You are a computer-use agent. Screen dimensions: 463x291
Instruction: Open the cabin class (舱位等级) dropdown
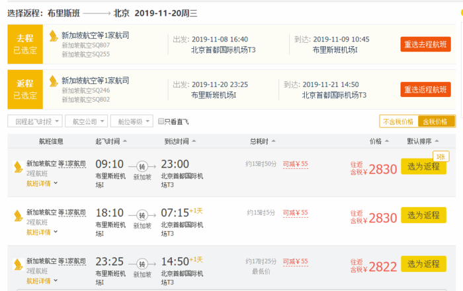tap(132, 121)
